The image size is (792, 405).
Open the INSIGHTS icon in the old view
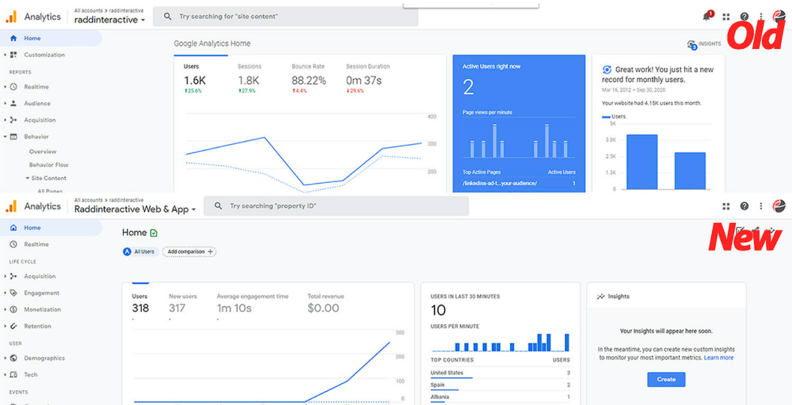[x=692, y=44]
